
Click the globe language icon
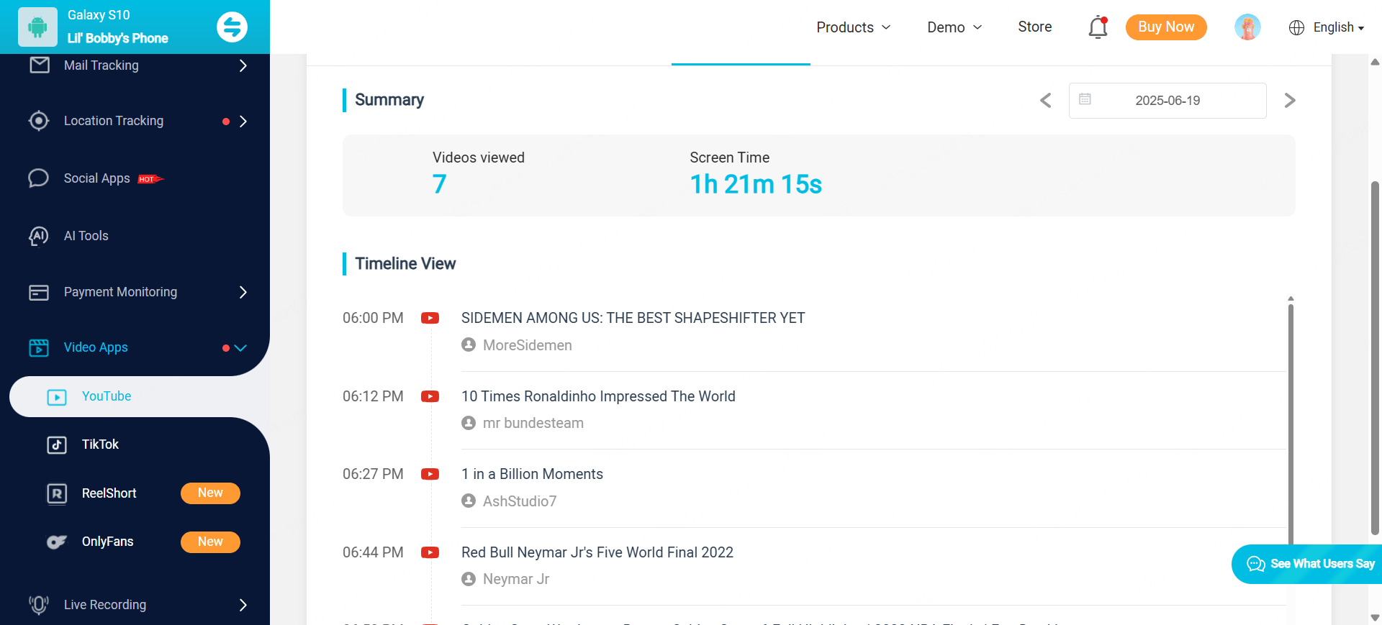pos(1296,27)
